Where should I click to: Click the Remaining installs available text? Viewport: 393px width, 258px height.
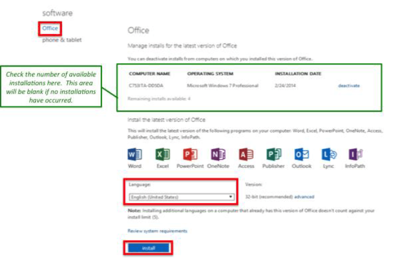[159, 99]
